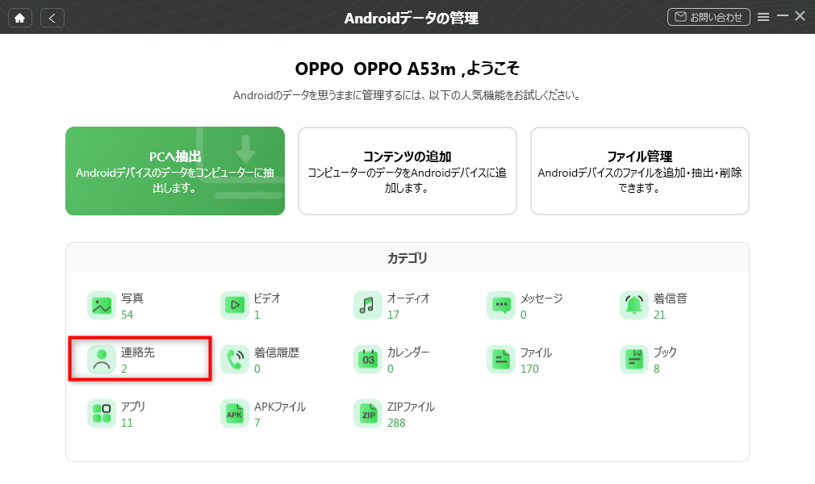
Task: Open the ファイル (Files) category icon
Action: tap(501, 360)
